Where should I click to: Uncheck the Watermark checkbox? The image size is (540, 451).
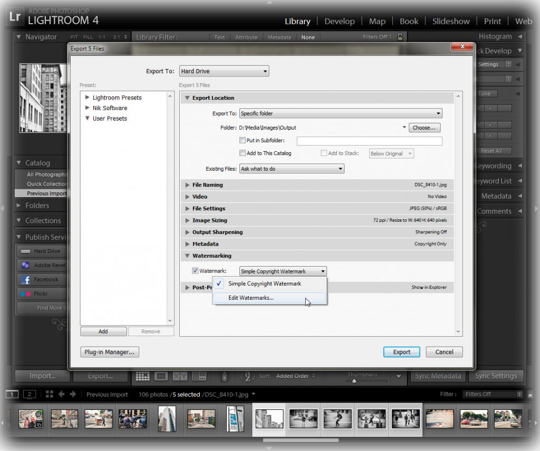click(195, 271)
